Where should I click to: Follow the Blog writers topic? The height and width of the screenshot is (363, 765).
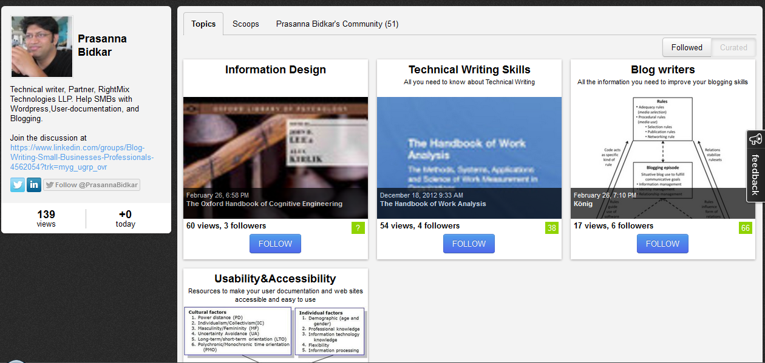pos(662,244)
